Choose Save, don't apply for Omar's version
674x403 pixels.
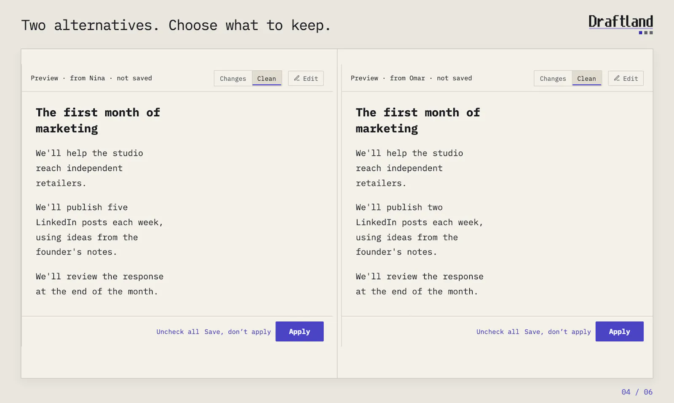(x=557, y=332)
